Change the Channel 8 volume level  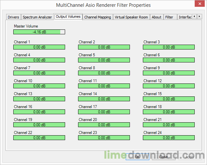coord(104,73)
